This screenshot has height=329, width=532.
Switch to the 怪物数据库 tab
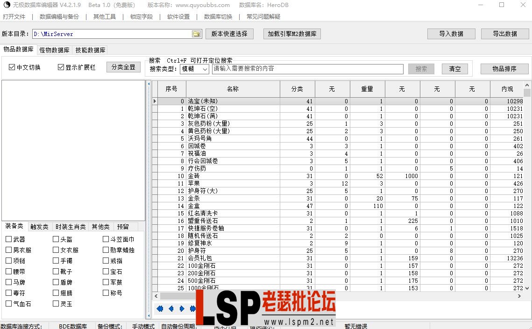click(x=54, y=50)
